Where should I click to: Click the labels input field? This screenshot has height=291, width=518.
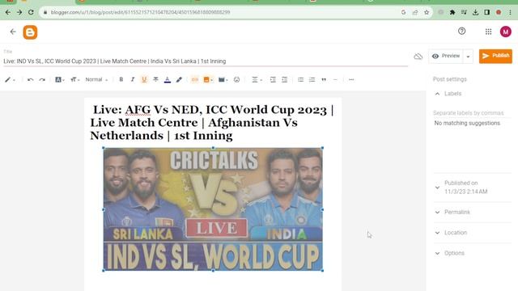(472, 113)
